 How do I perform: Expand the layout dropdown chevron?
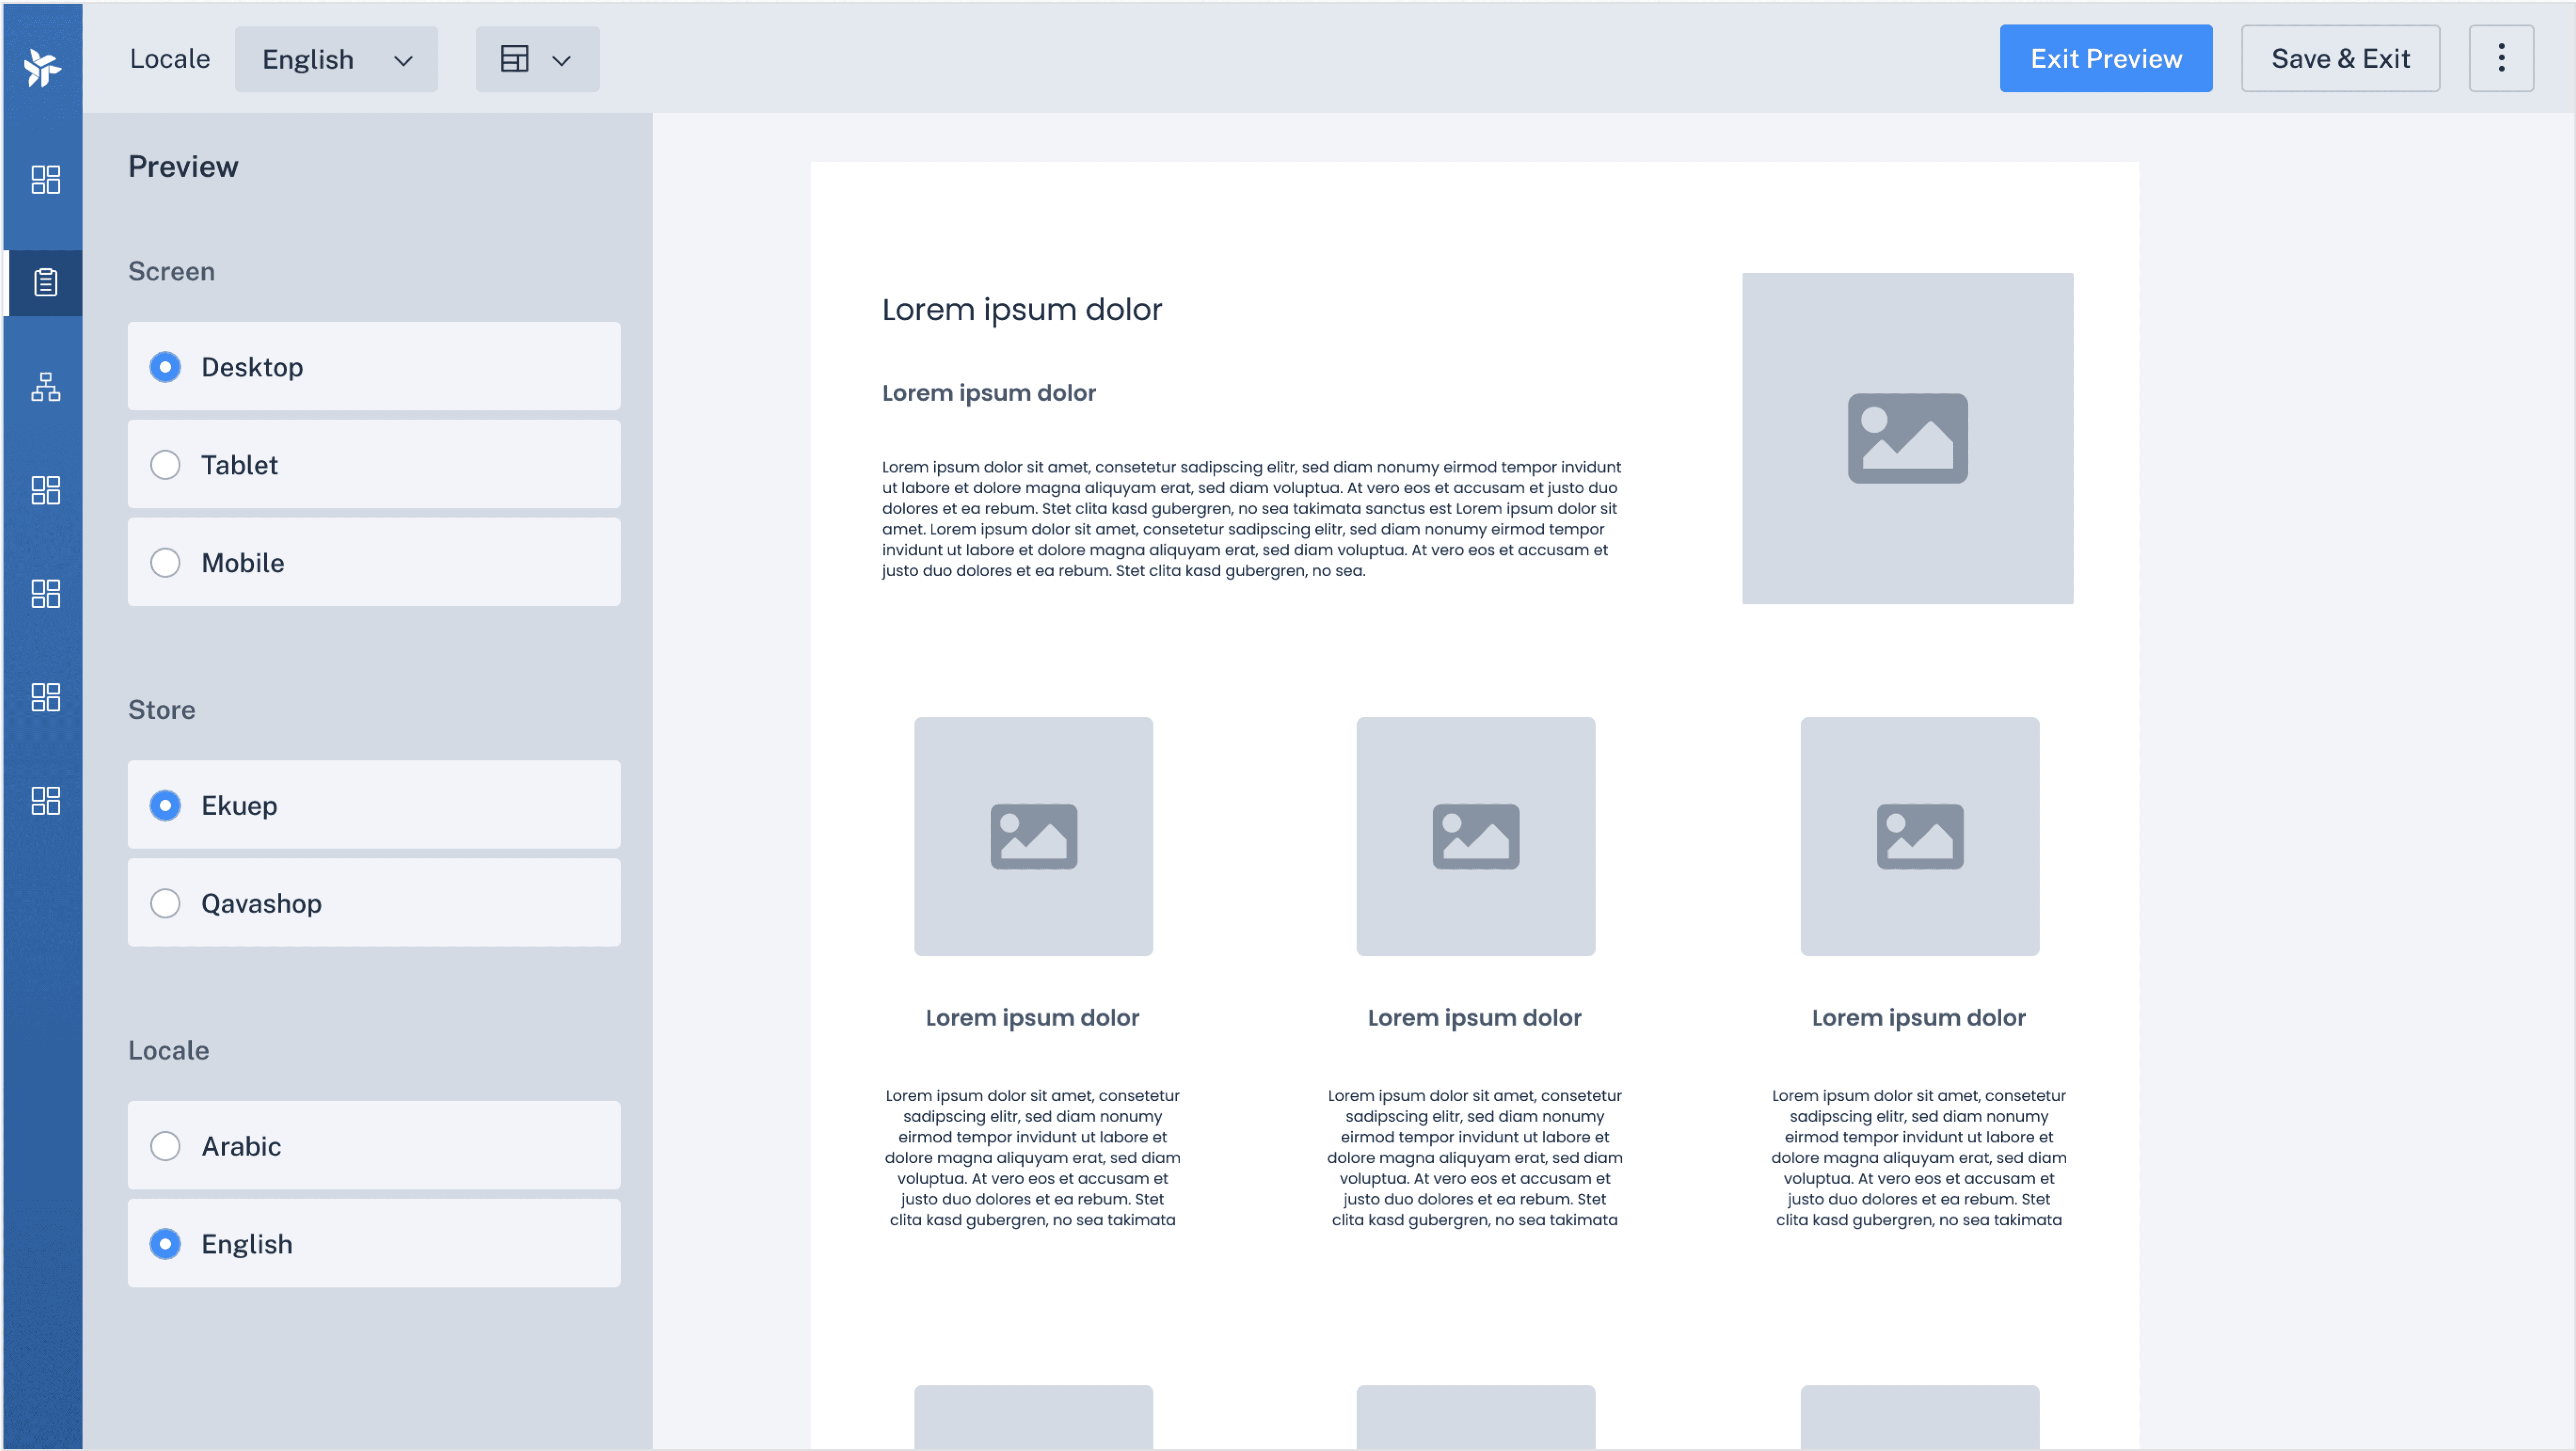coord(562,60)
